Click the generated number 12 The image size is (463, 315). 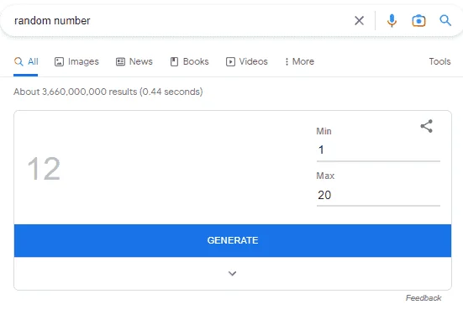44,169
